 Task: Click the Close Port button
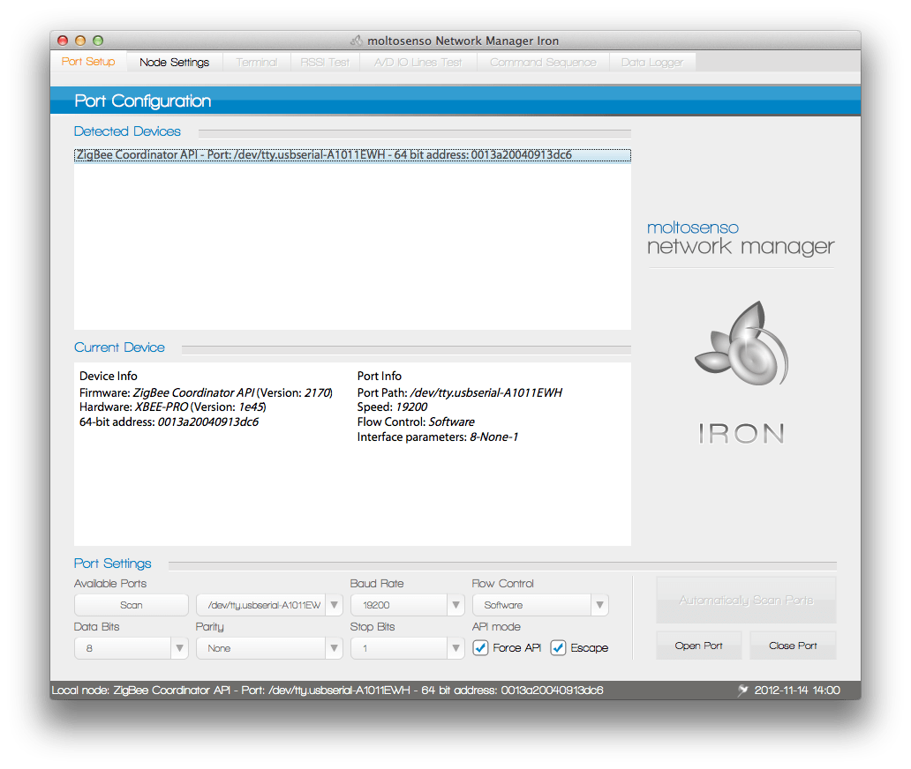point(793,646)
